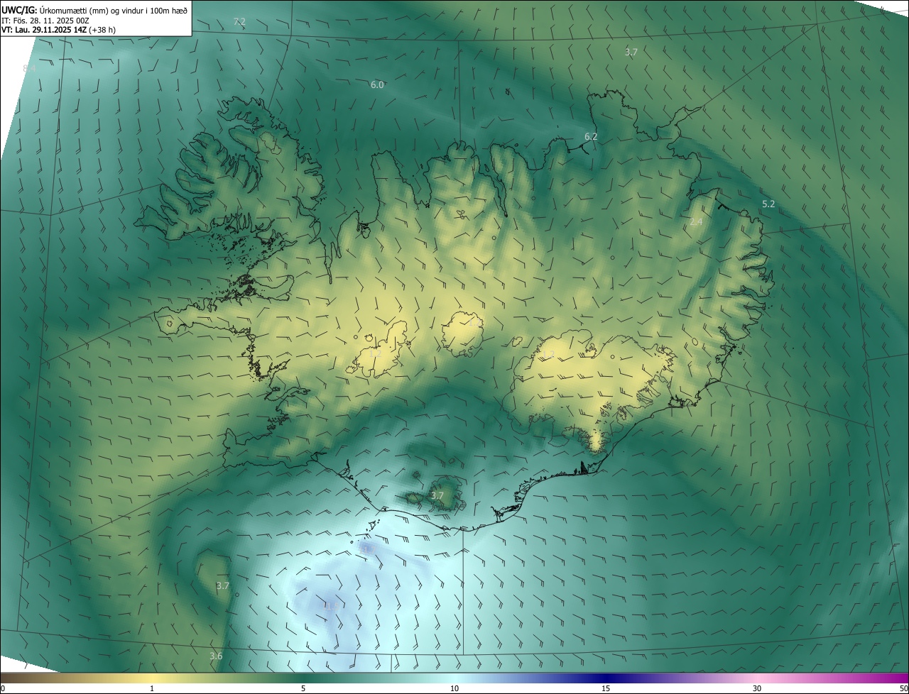
Task: Click colorbar tick label 50
Action: tap(903, 688)
